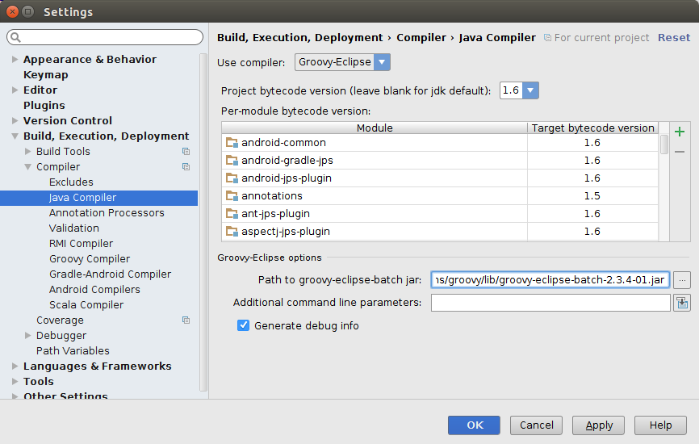The height and width of the screenshot is (444, 699).
Task: Click the android-jps-plugin module folder icon
Action: click(x=232, y=178)
